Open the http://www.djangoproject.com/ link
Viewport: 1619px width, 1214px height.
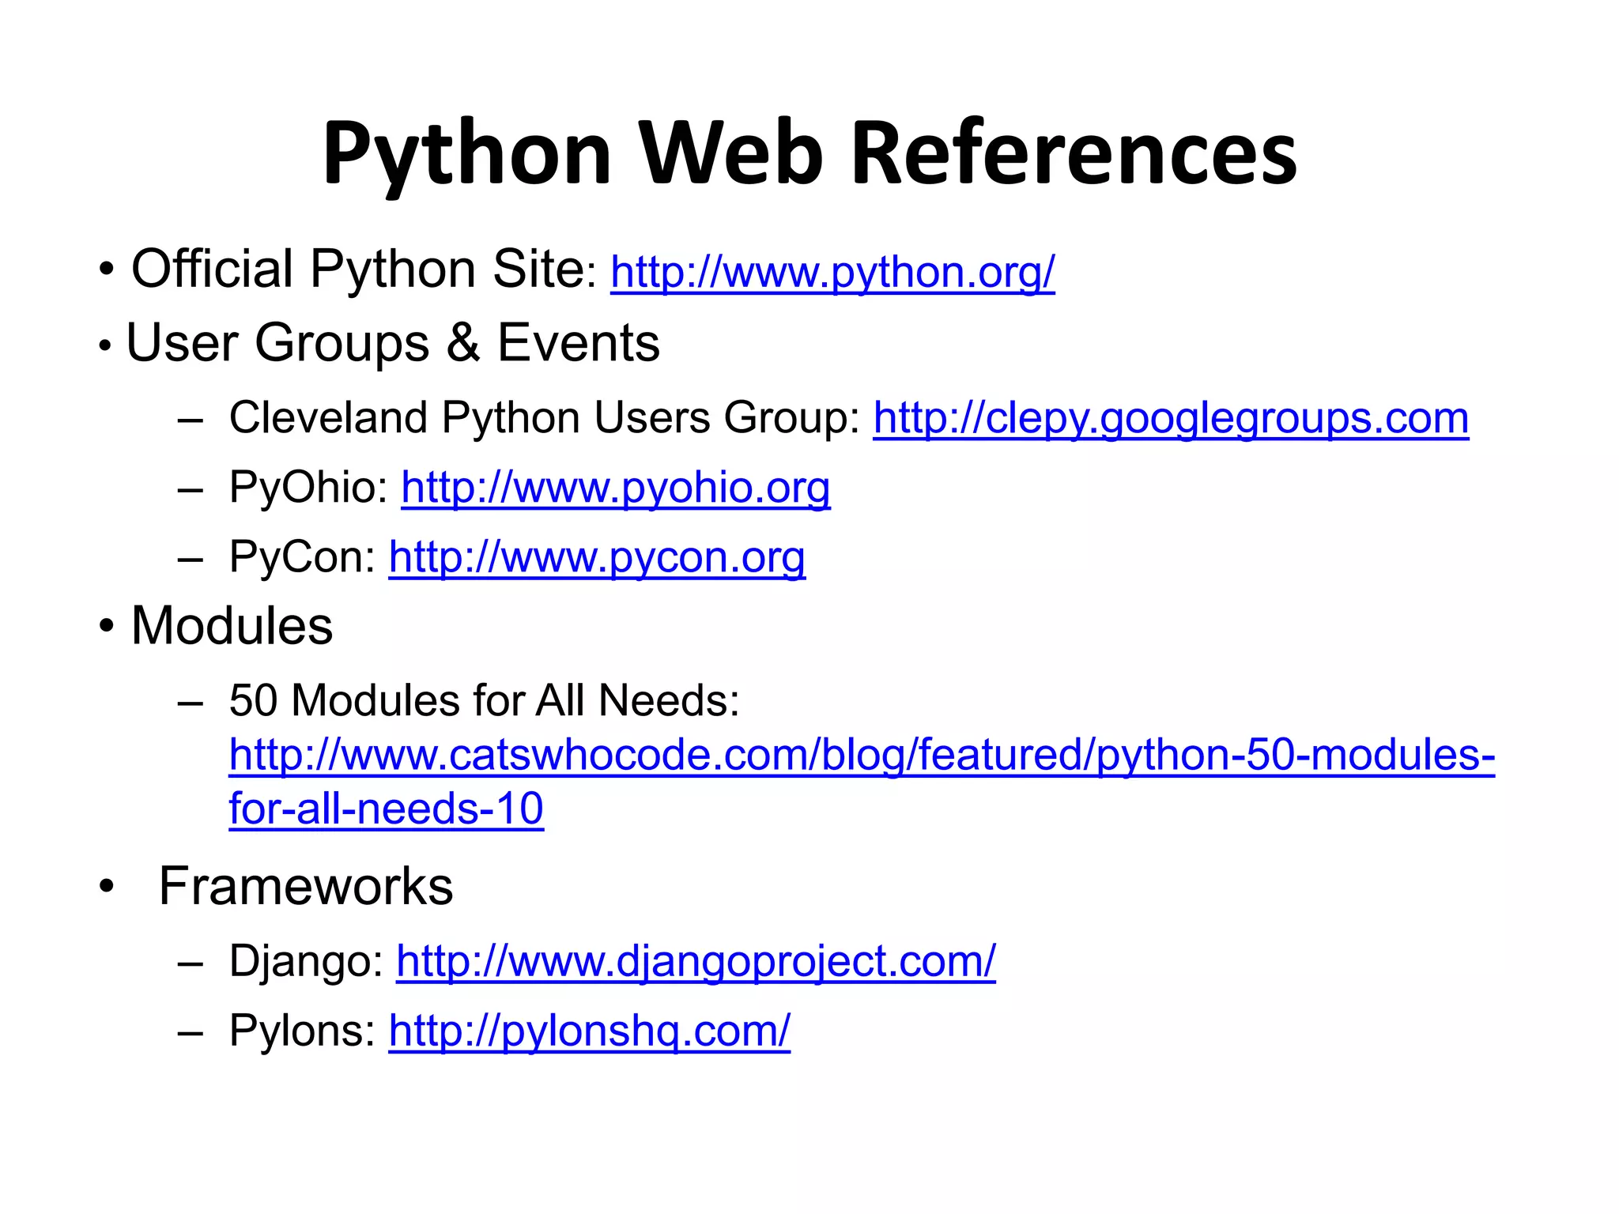click(696, 962)
